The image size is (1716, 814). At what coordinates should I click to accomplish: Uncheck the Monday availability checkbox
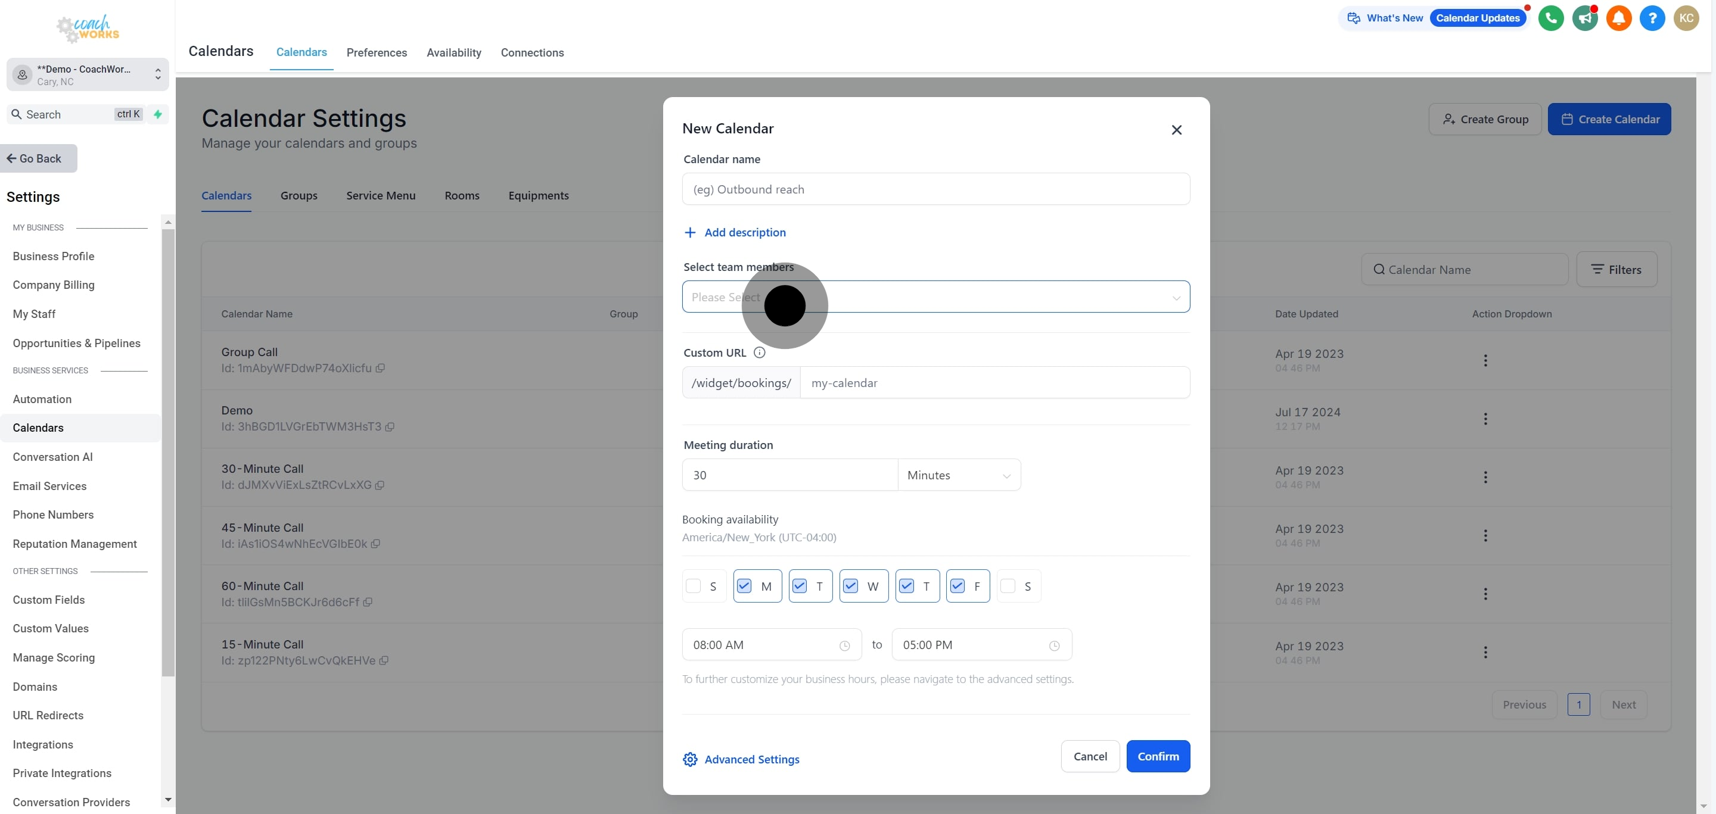[x=744, y=586]
